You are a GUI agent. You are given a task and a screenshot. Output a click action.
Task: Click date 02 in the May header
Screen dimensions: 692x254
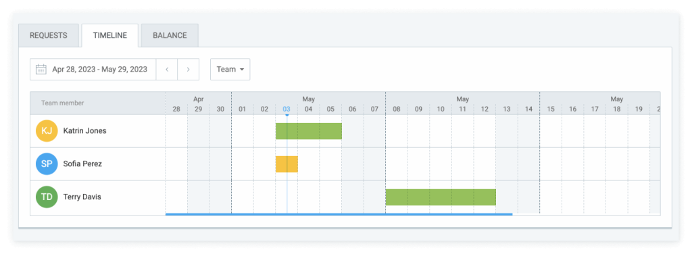[265, 109]
